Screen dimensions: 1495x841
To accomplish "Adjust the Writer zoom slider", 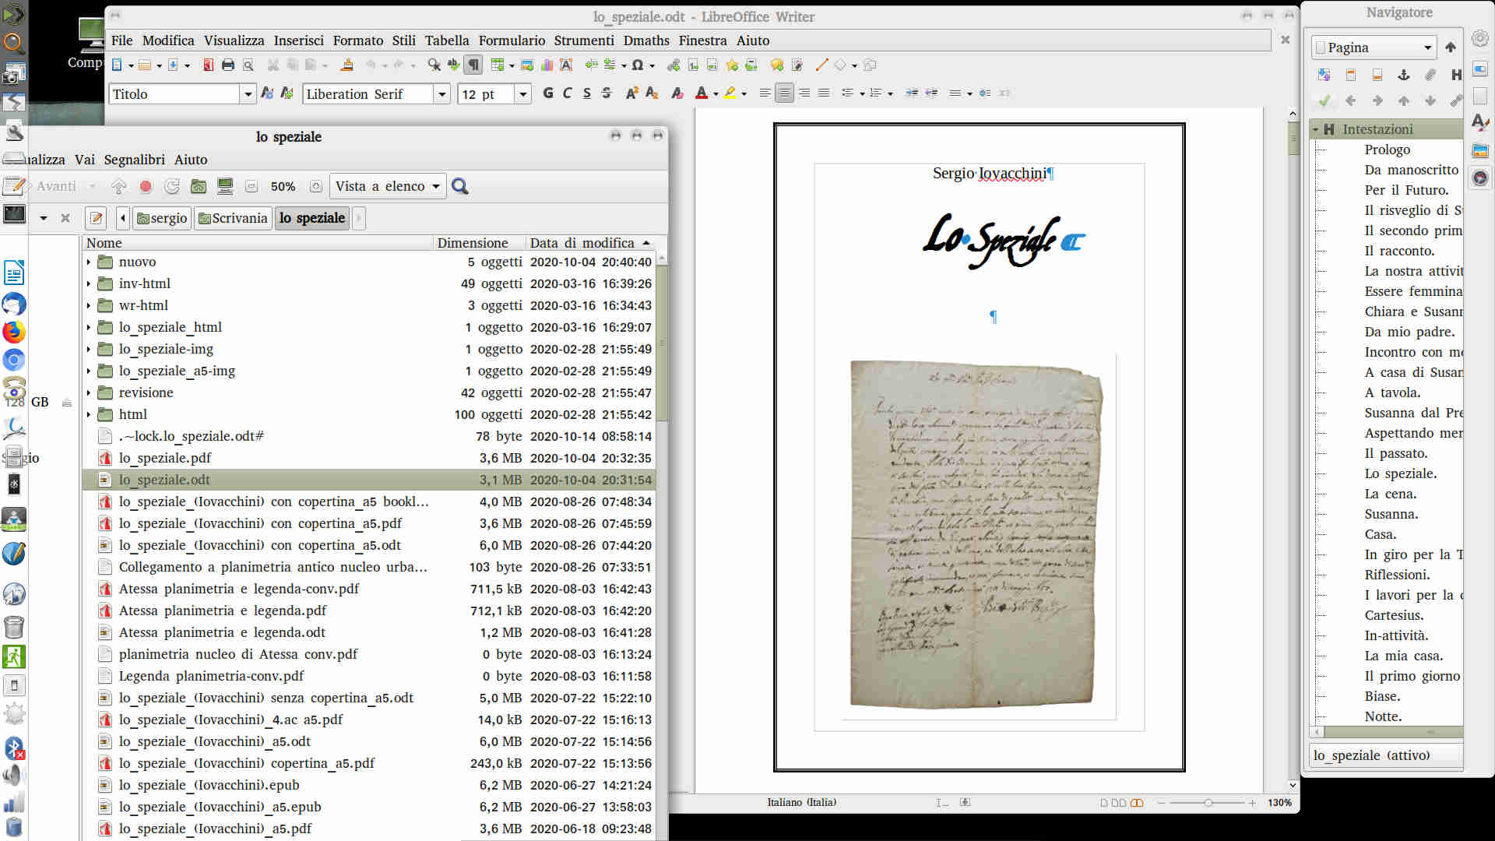I will [x=1208, y=803].
